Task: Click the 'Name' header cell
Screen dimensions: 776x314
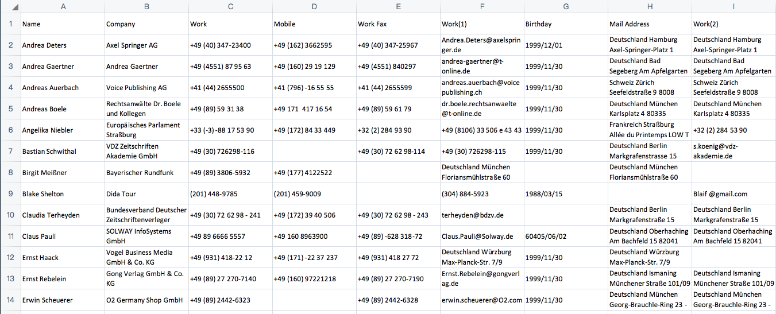Action: coord(63,24)
